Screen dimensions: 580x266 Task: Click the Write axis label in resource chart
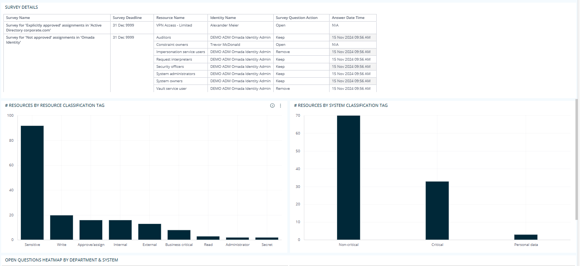(x=61, y=244)
